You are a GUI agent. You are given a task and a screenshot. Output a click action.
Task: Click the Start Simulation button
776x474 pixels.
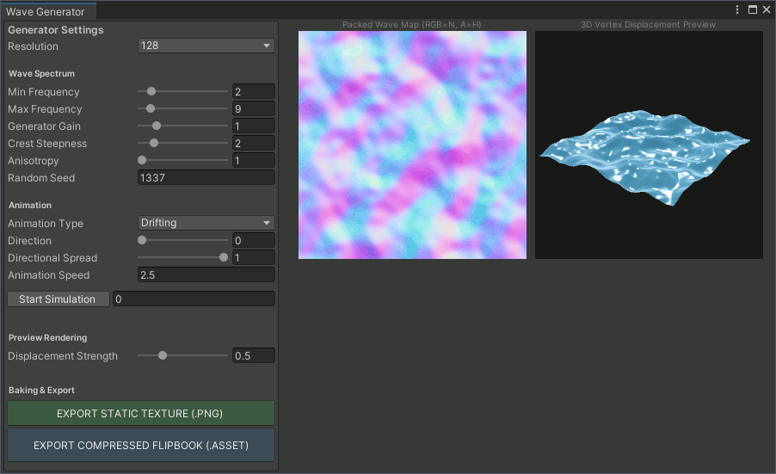click(58, 299)
